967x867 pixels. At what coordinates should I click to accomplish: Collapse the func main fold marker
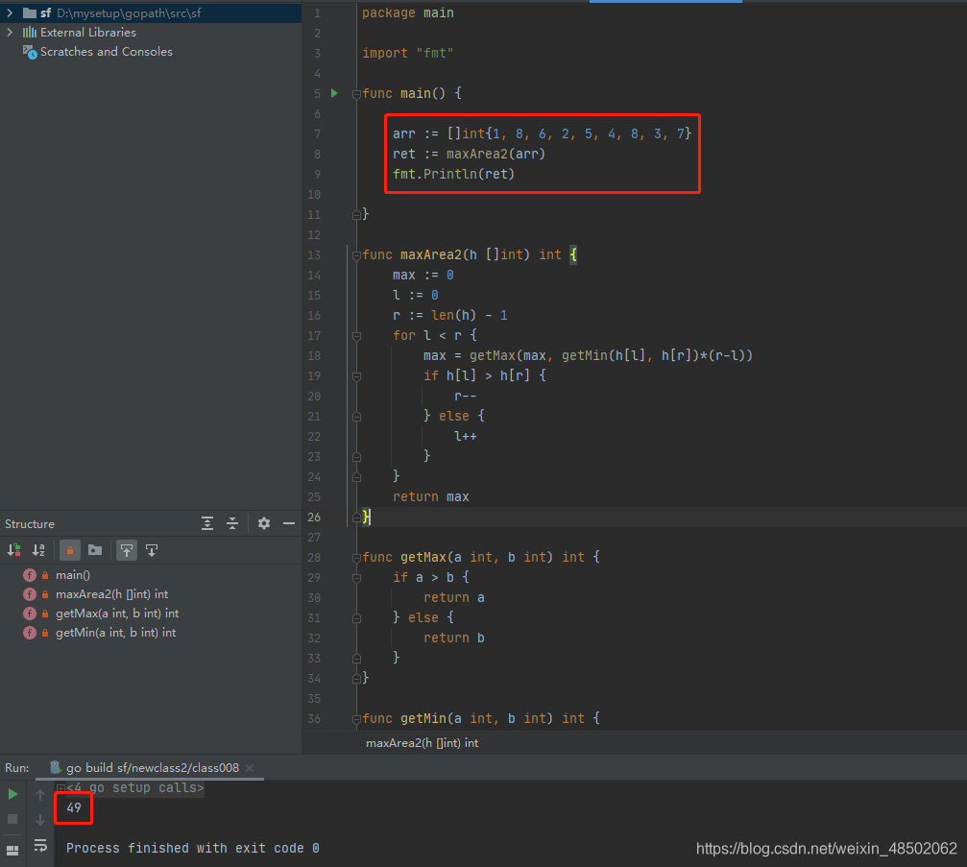356,94
